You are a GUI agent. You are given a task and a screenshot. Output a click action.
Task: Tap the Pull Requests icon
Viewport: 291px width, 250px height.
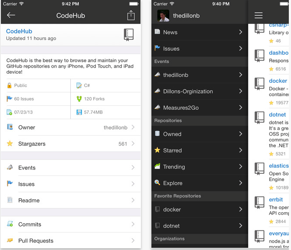10,240
